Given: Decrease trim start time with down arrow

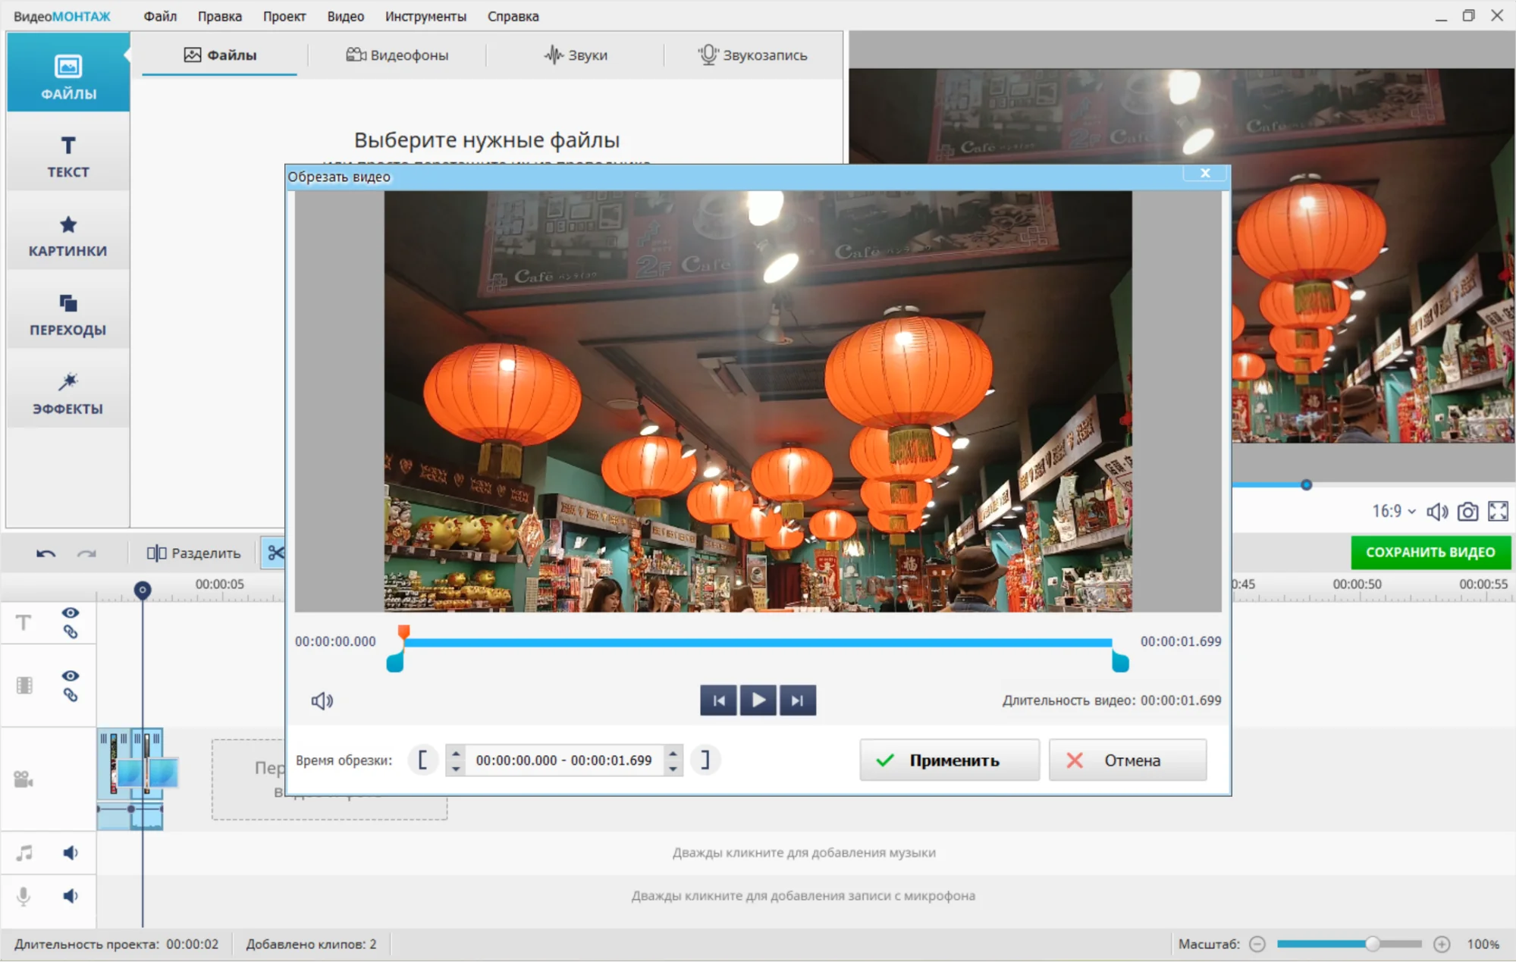Looking at the screenshot, I should pos(456,768).
